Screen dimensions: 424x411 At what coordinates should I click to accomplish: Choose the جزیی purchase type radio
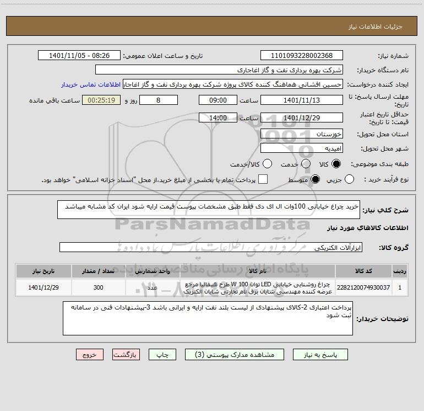(349, 179)
